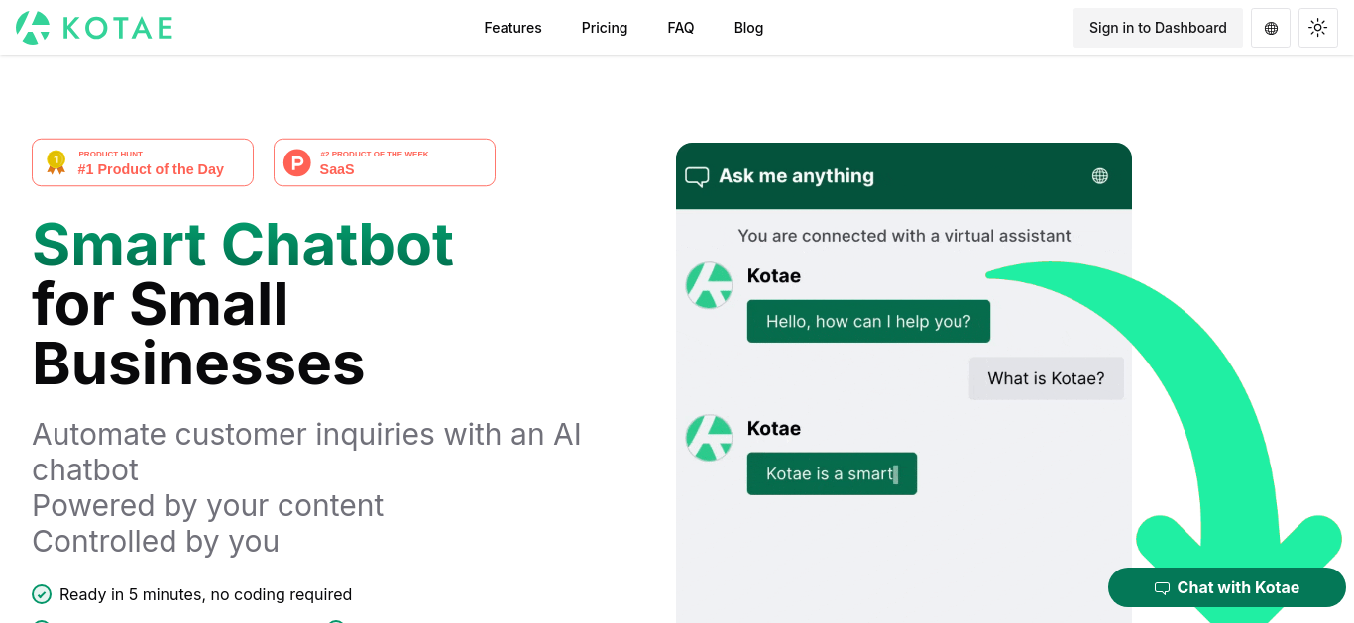Visit the Blog from the navigation
Viewport: 1354px width, 623px height.
point(748,28)
